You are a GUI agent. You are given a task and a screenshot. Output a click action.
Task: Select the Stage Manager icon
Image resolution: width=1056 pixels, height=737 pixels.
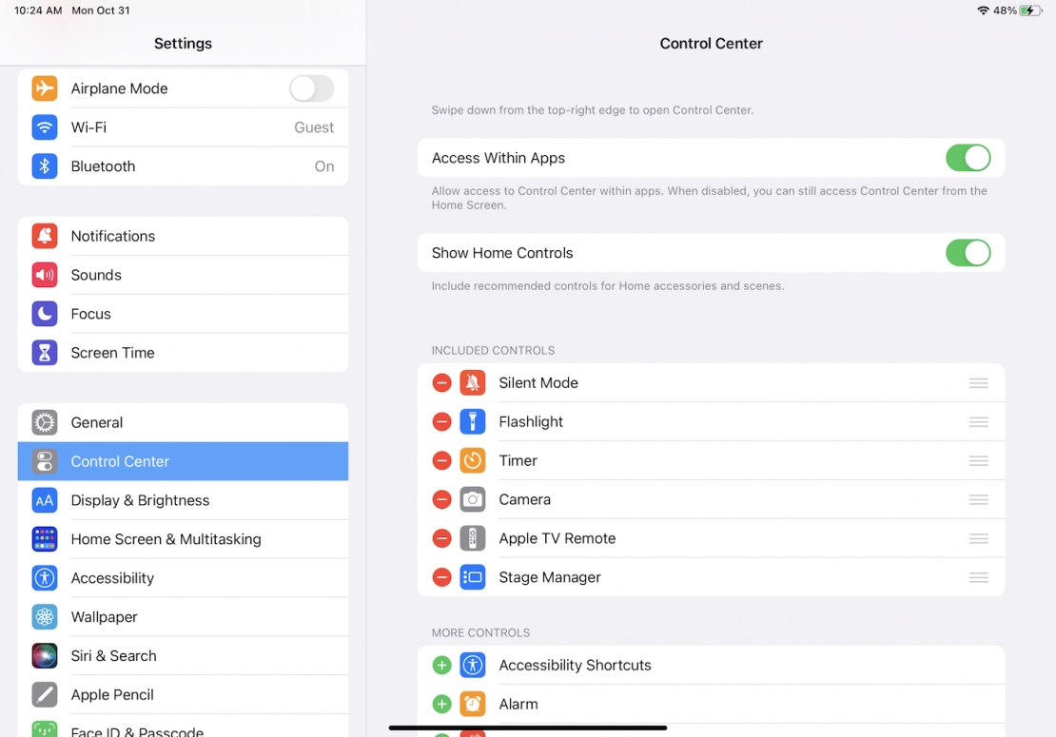pos(473,577)
